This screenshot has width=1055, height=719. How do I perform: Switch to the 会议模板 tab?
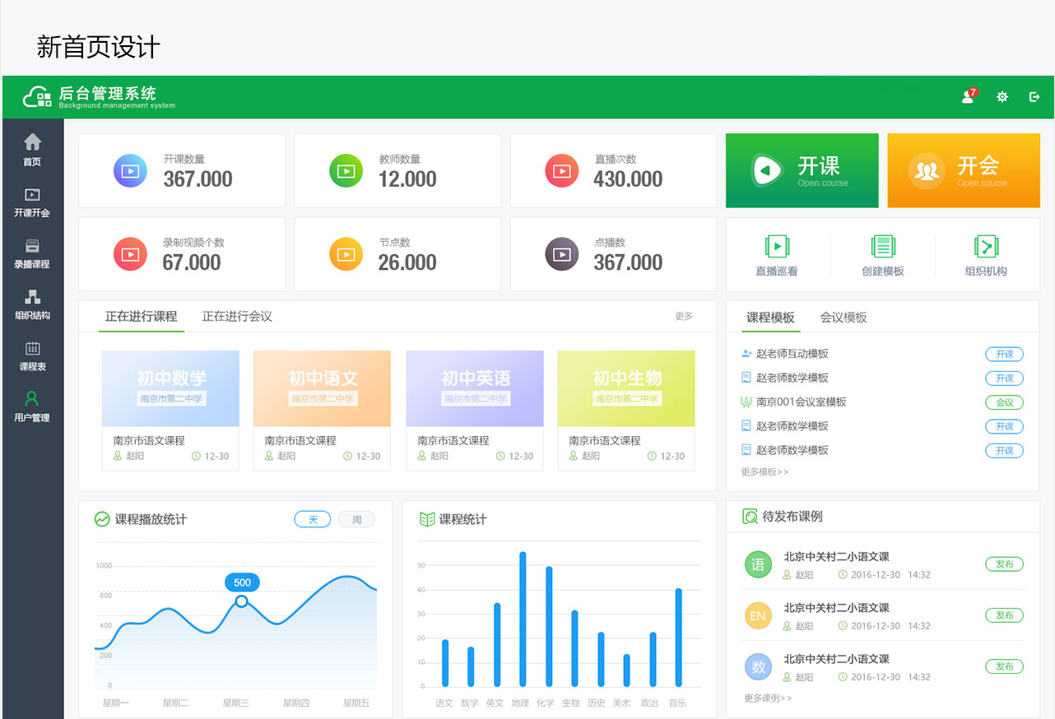(x=844, y=317)
